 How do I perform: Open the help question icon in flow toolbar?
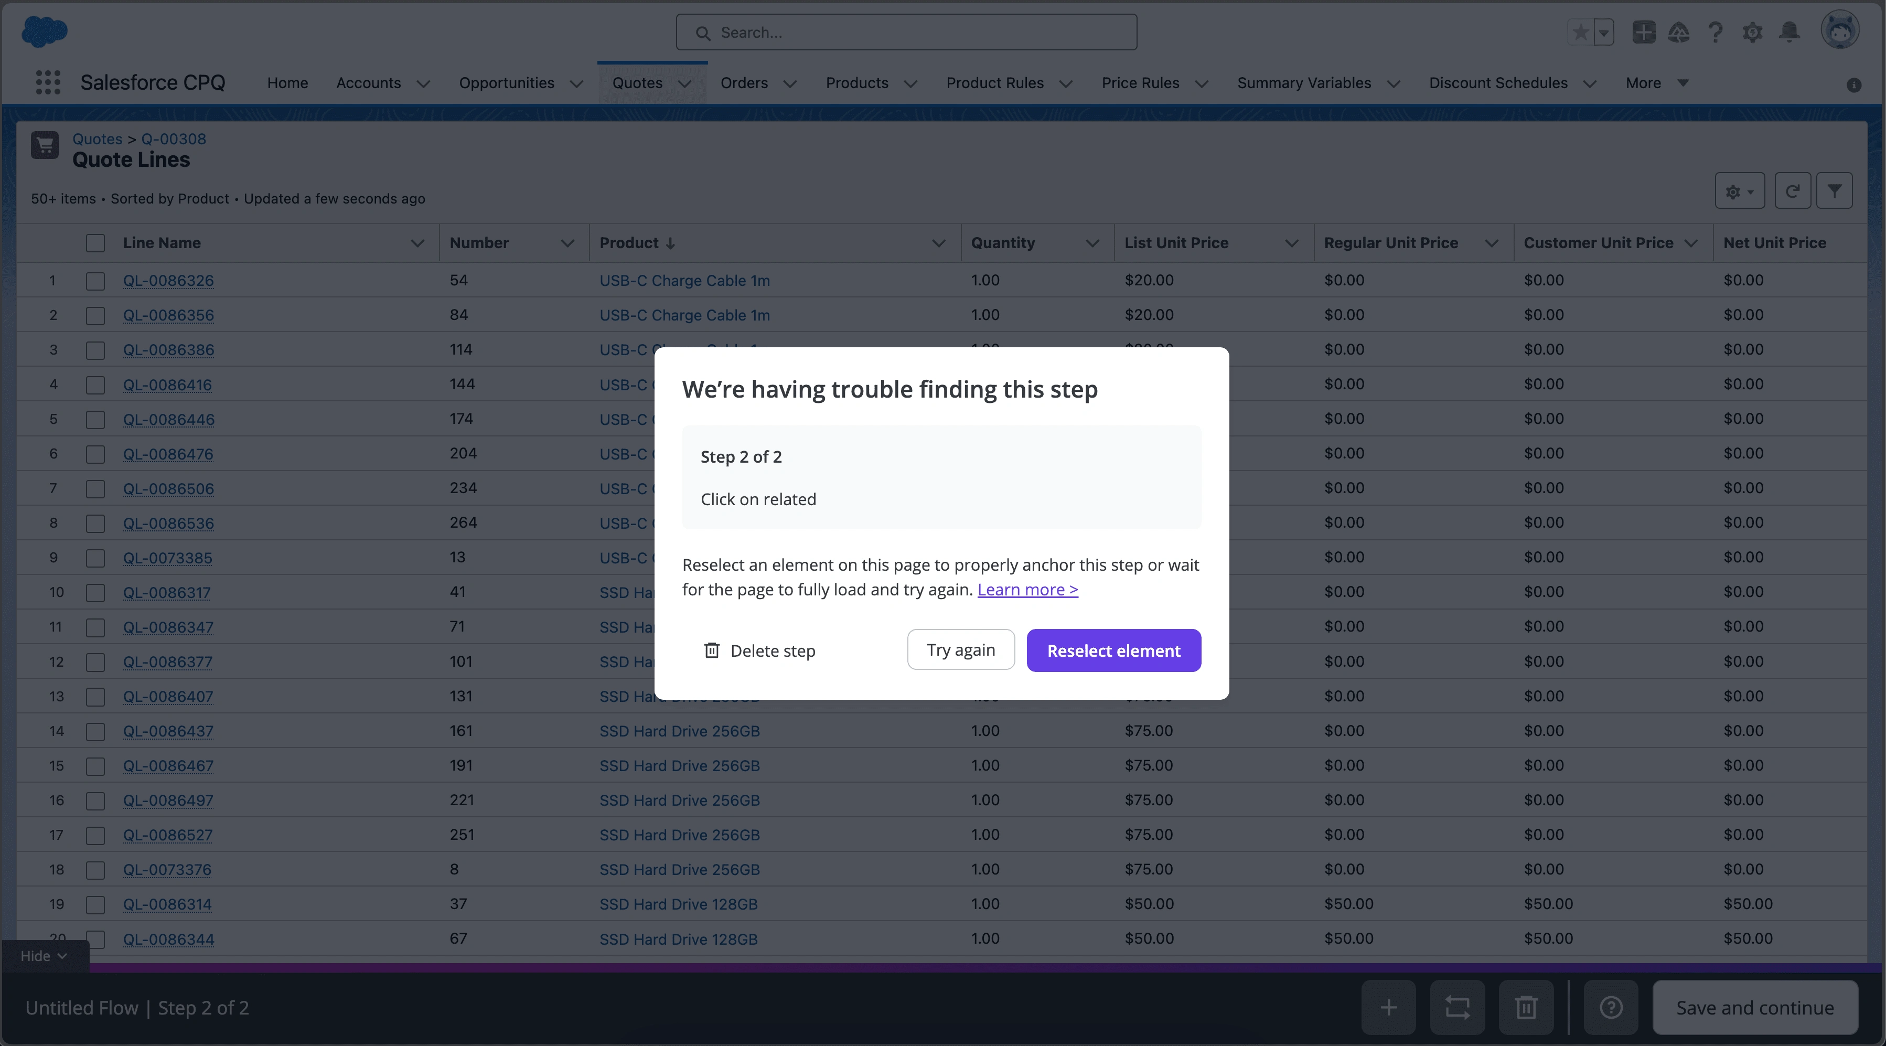coord(1611,1007)
